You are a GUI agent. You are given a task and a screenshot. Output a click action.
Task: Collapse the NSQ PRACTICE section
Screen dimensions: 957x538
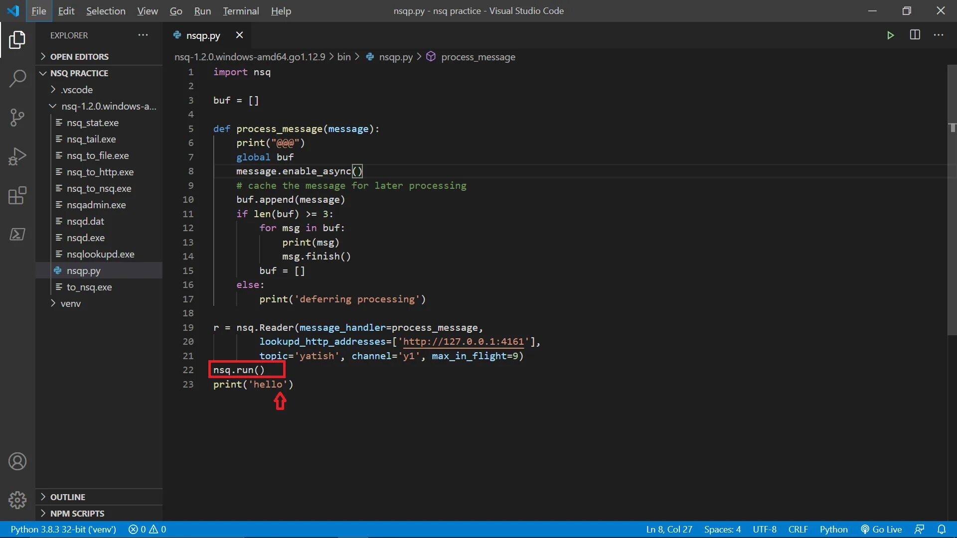(x=79, y=73)
